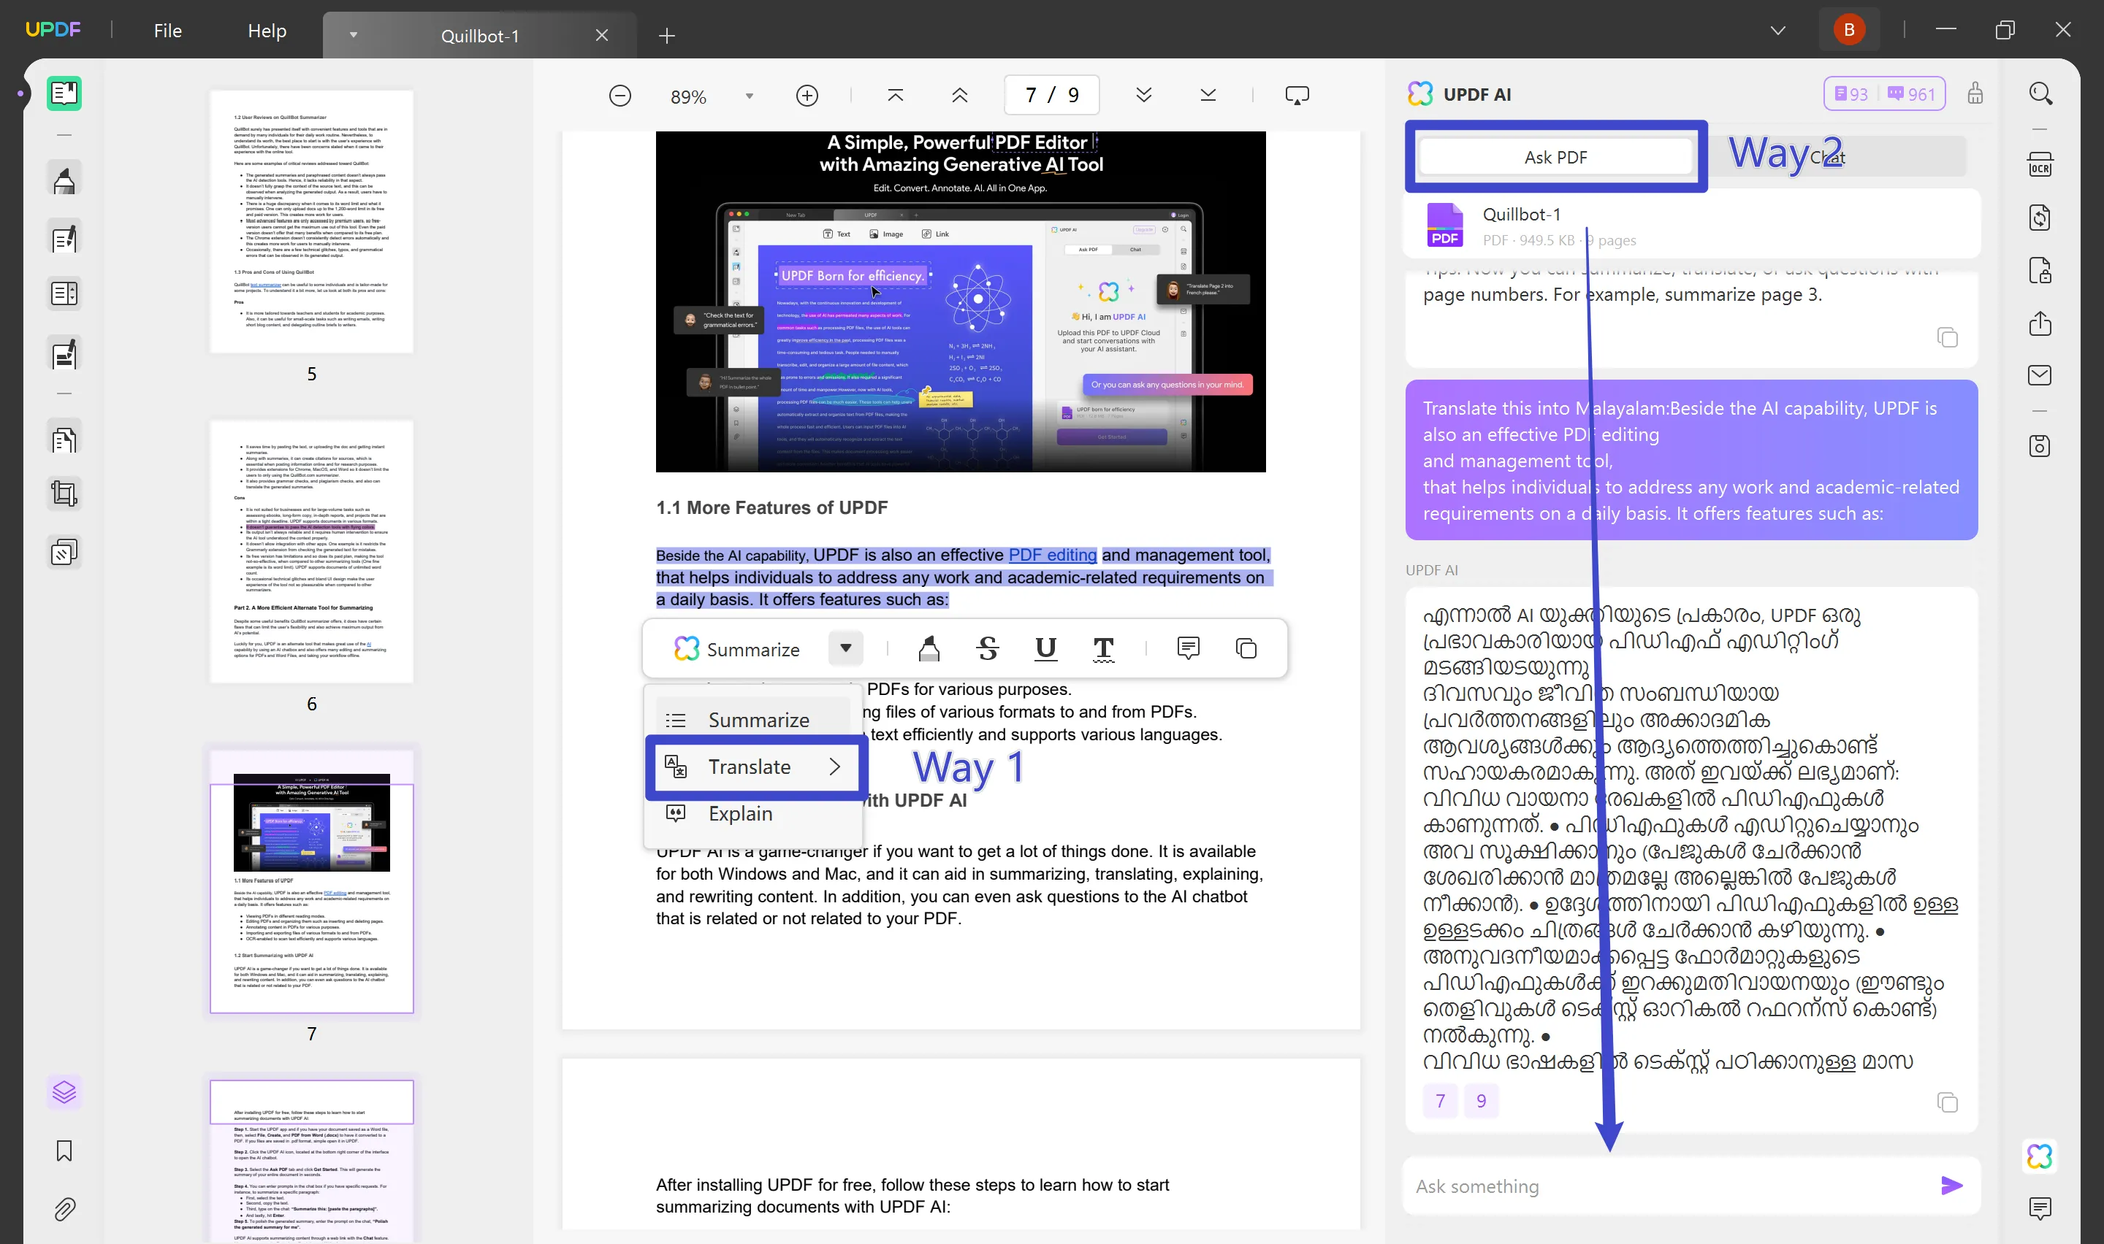
Task: Zoom out with the minus icon
Action: pyautogui.click(x=620, y=96)
